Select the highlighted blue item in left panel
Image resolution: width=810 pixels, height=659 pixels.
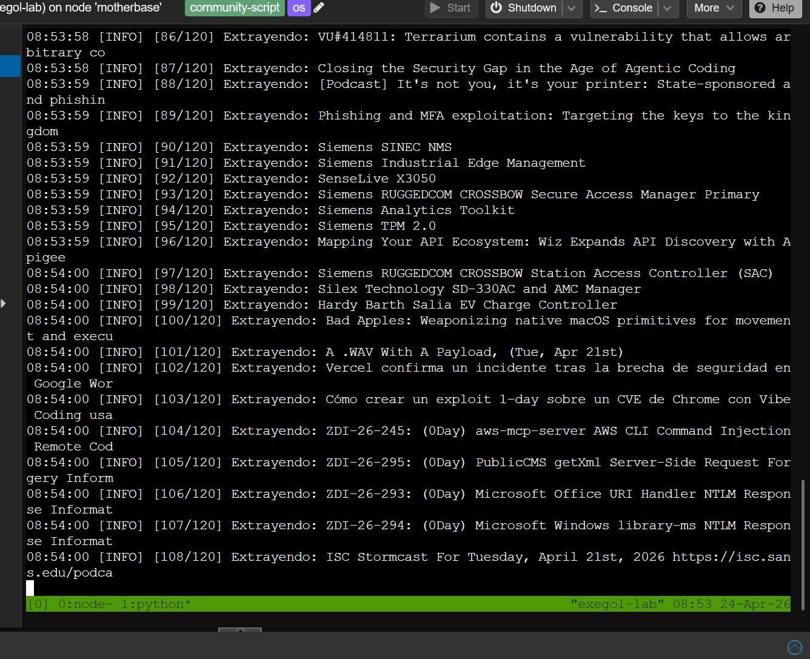coord(10,66)
